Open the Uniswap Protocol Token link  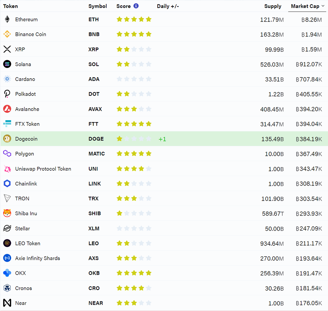coord(43,169)
